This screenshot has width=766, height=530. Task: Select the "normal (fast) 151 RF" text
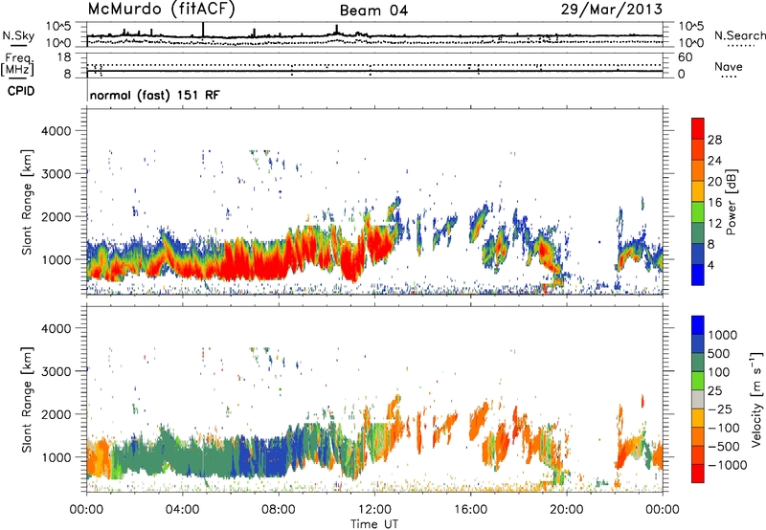(x=155, y=95)
